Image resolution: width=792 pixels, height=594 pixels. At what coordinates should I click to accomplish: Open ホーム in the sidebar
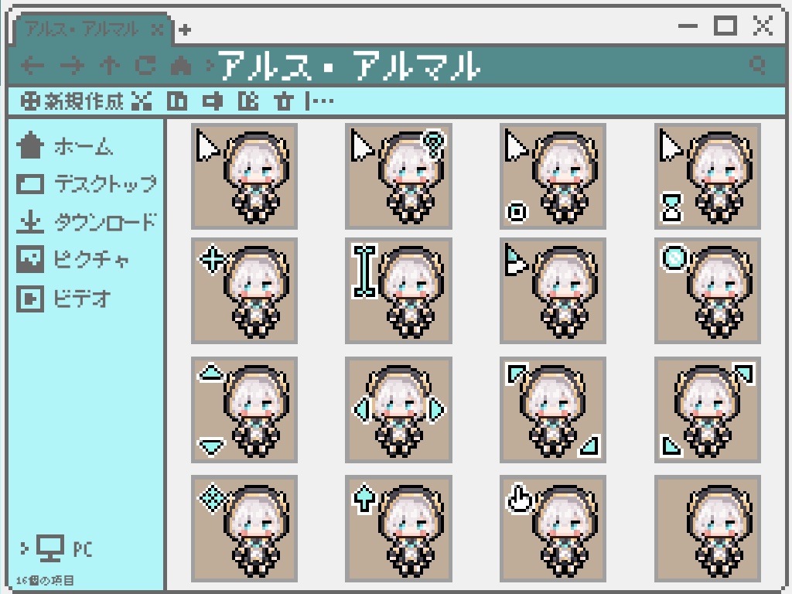coord(65,146)
